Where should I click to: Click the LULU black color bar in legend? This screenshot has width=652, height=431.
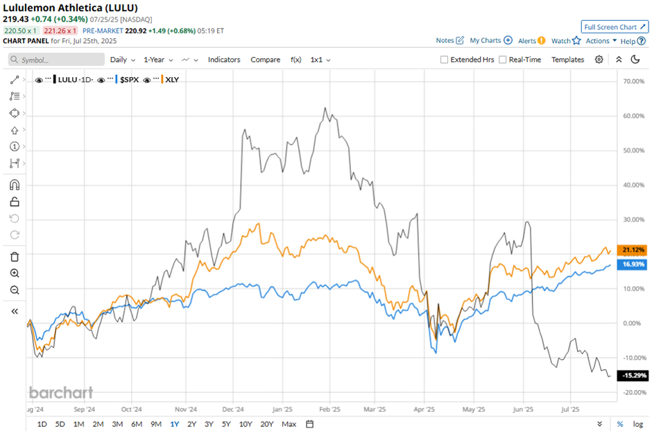[55, 79]
